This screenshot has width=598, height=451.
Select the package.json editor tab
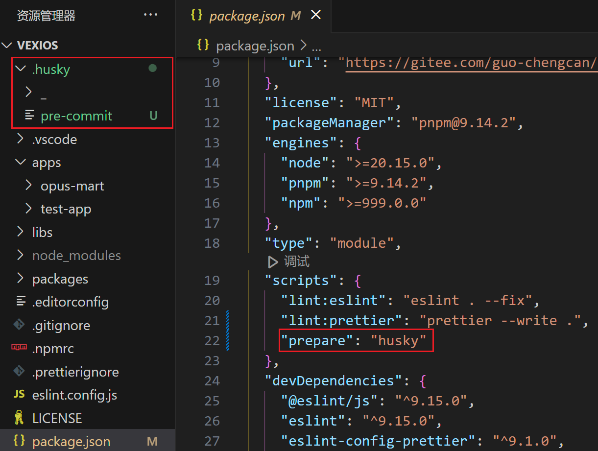pyautogui.click(x=246, y=16)
